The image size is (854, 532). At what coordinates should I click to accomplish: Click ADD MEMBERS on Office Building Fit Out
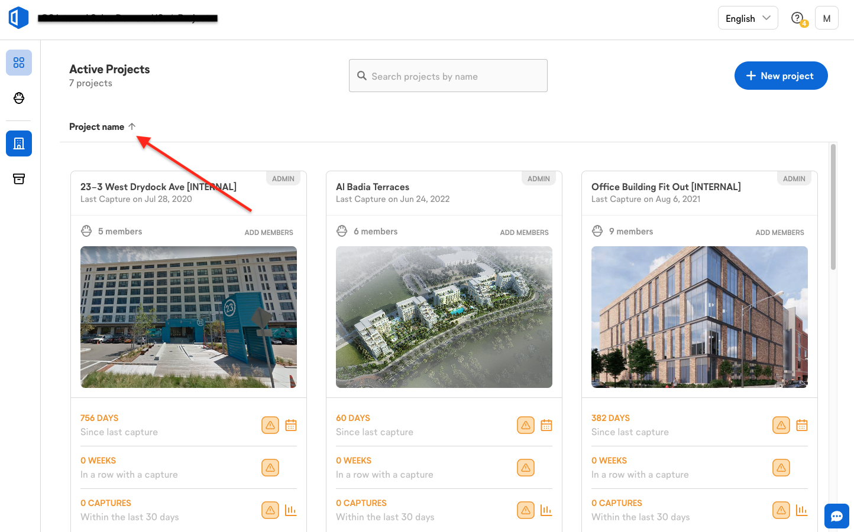779,233
